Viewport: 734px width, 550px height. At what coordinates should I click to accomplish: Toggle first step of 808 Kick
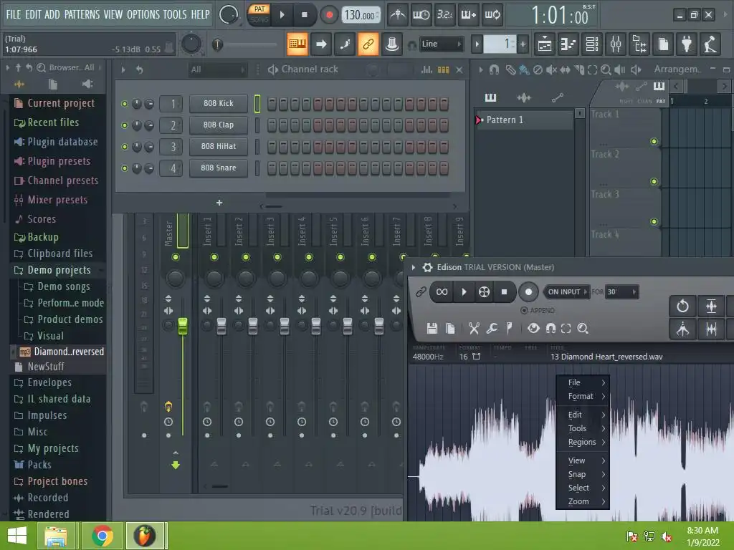[x=272, y=104]
